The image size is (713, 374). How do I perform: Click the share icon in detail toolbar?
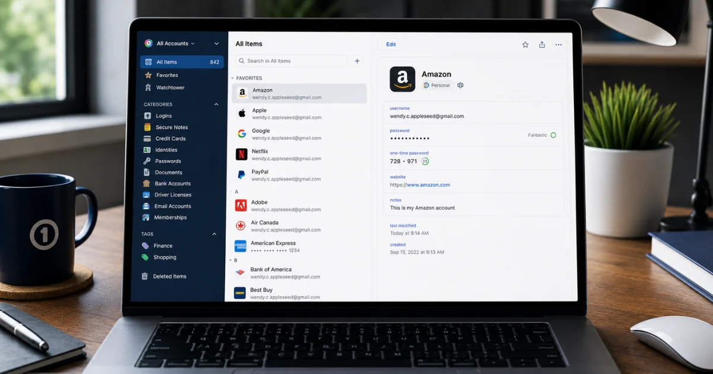tap(542, 45)
